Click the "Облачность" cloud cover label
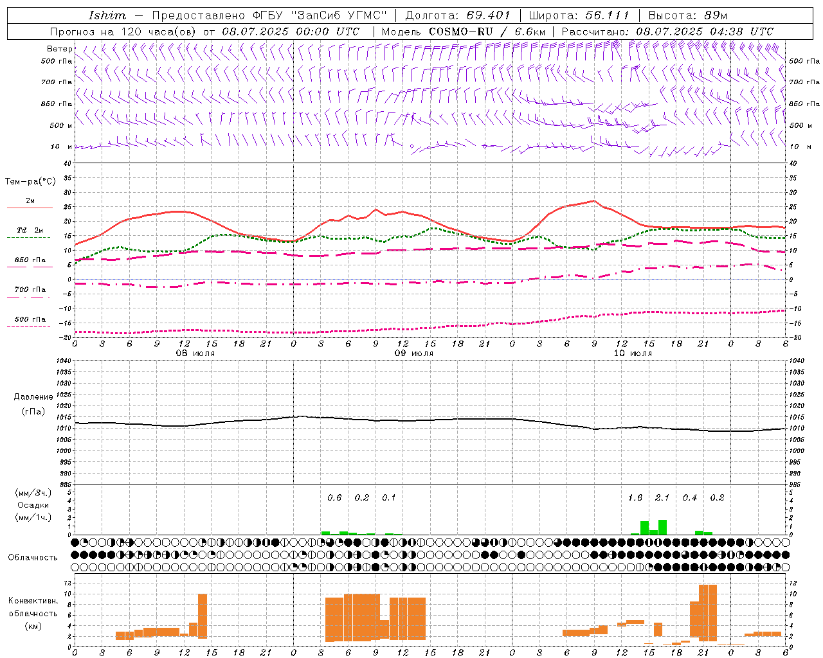The width and height of the screenshot is (823, 658). pyautogui.click(x=32, y=557)
